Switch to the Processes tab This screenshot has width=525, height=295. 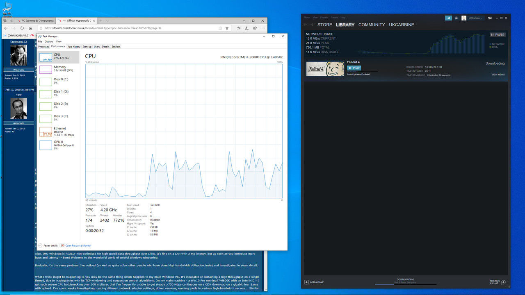(x=43, y=47)
